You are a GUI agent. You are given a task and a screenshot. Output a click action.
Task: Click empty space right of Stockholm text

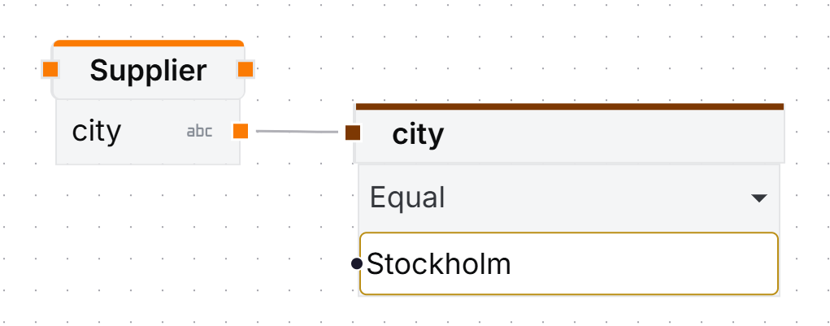(650, 263)
